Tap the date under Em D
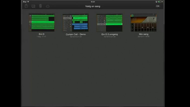The width and height of the screenshot is (190, 107). (x=42, y=36)
